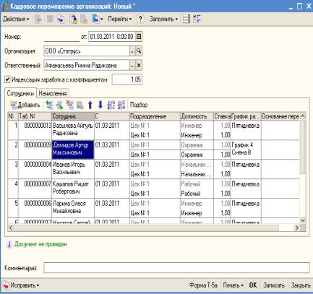
Task: Click tab number 0000000013 cell
Action: click(35, 129)
